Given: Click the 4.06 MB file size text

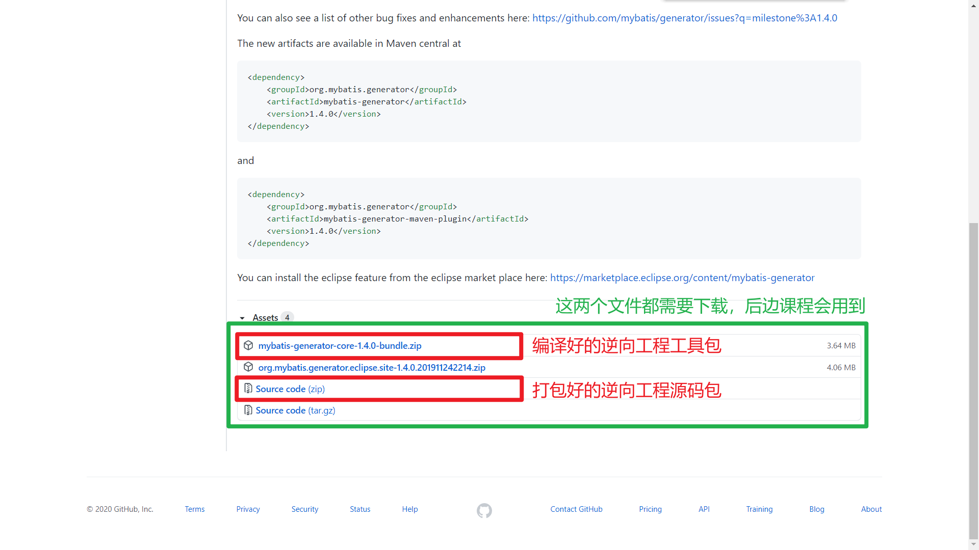Looking at the screenshot, I should click(841, 368).
